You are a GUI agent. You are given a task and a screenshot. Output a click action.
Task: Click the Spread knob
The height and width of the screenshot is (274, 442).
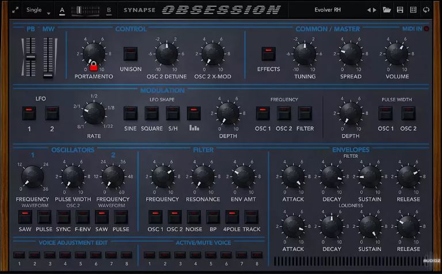pyautogui.click(x=350, y=54)
